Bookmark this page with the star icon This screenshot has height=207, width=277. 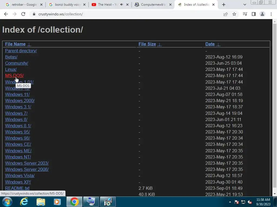[234, 14]
